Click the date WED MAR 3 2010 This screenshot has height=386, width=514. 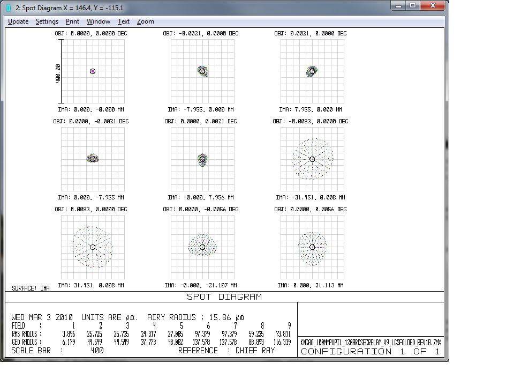click(x=42, y=317)
